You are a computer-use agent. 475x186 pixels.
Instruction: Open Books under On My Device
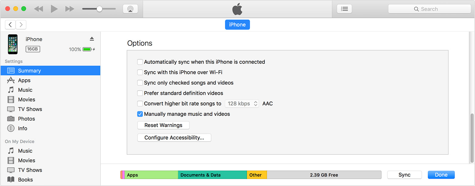[50, 180]
